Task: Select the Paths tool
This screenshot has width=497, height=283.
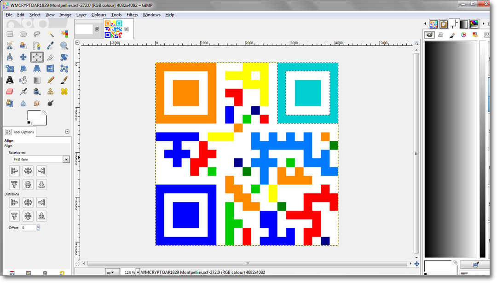Action: 37,46
